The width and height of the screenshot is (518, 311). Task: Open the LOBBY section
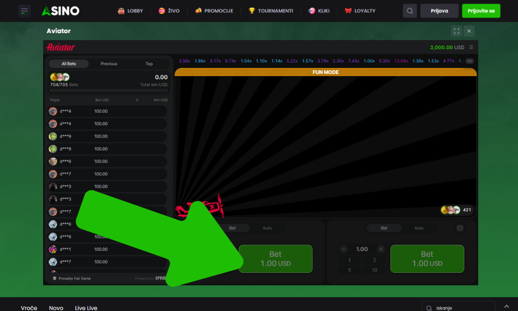point(130,11)
